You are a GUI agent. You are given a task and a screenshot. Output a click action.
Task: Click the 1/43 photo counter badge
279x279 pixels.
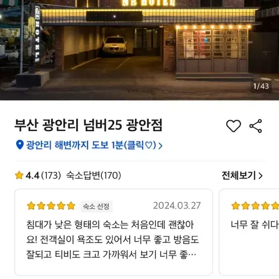pos(261,86)
